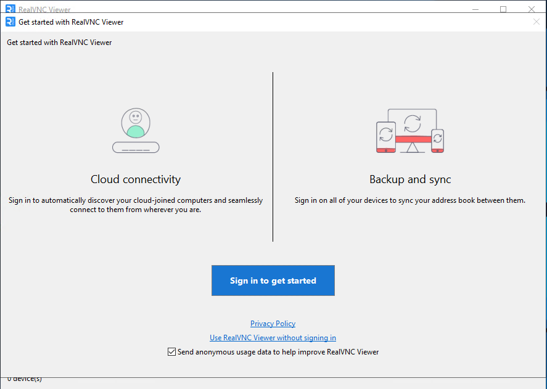Open the Privacy Policy link
This screenshot has height=389, width=547.
coord(273,324)
